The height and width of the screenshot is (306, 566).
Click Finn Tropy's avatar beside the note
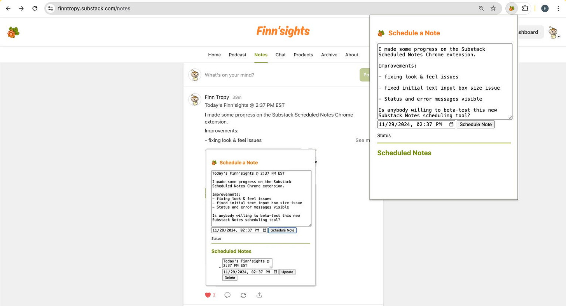[x=195, y=99]
